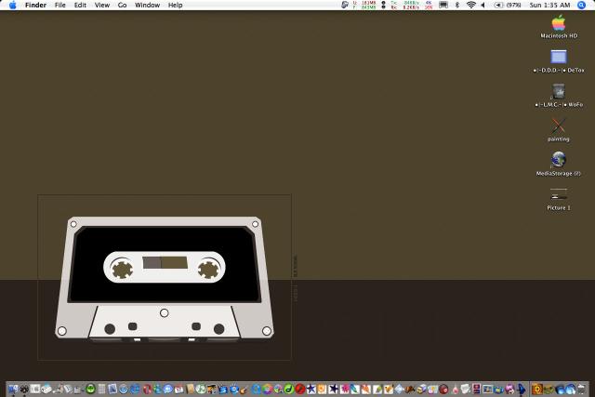595x397 pixels.
Task: Open the script menu icon in menu bar
Action: tap(345, 5)
